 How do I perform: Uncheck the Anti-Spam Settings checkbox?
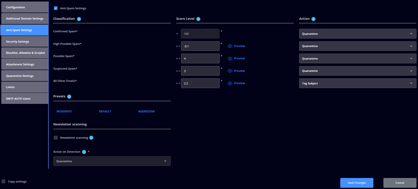(x=56, y=8)
